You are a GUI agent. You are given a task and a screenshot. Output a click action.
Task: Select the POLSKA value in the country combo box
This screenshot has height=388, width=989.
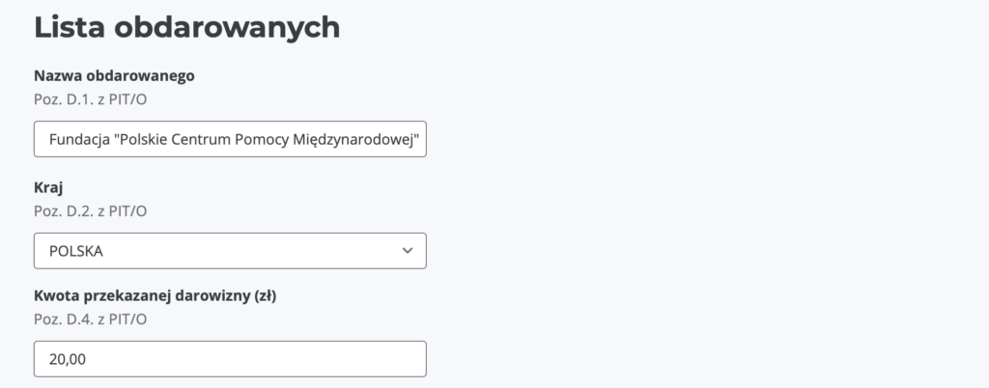76,251
